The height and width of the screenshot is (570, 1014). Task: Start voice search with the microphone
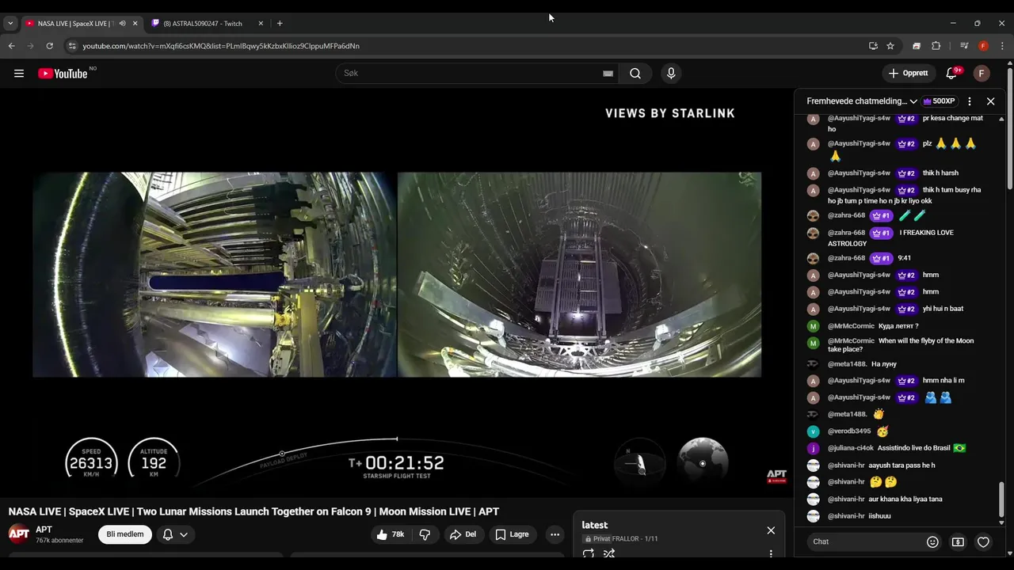pyautogui.click(x=671, y=74)
